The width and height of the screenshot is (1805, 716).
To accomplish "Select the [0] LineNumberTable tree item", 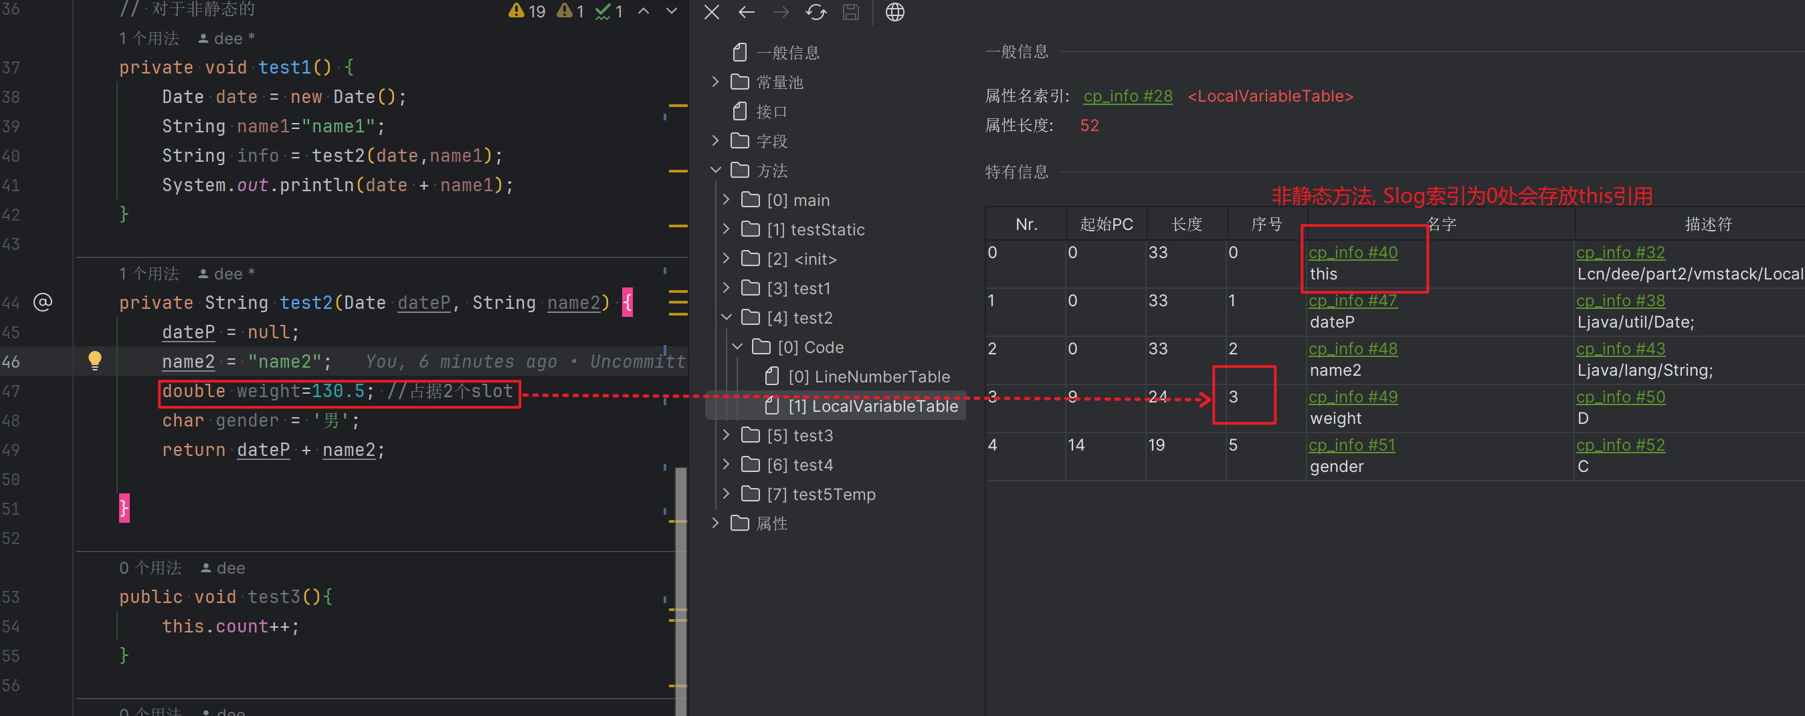I will pyautogui.click(x=868, y=376).
